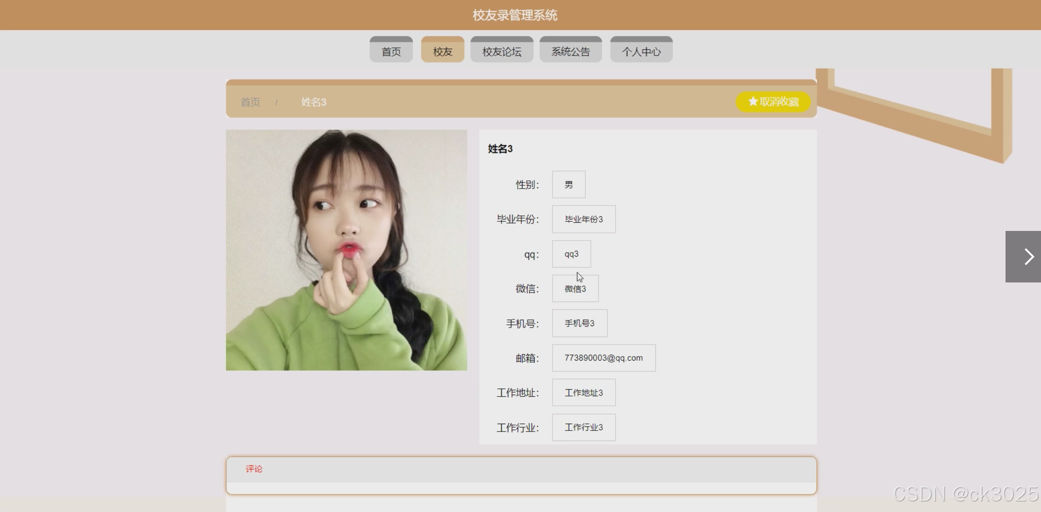Open the 个人中心 tab
The width and height of the screenshot is (1041, 512).
coord(641,49)
